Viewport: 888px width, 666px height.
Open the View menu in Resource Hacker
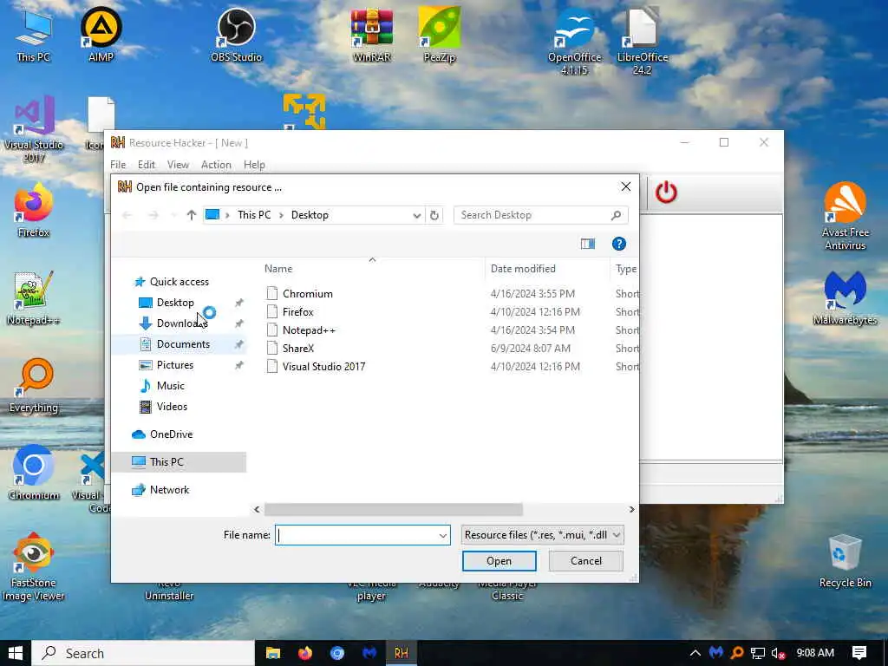click(178, 165)
